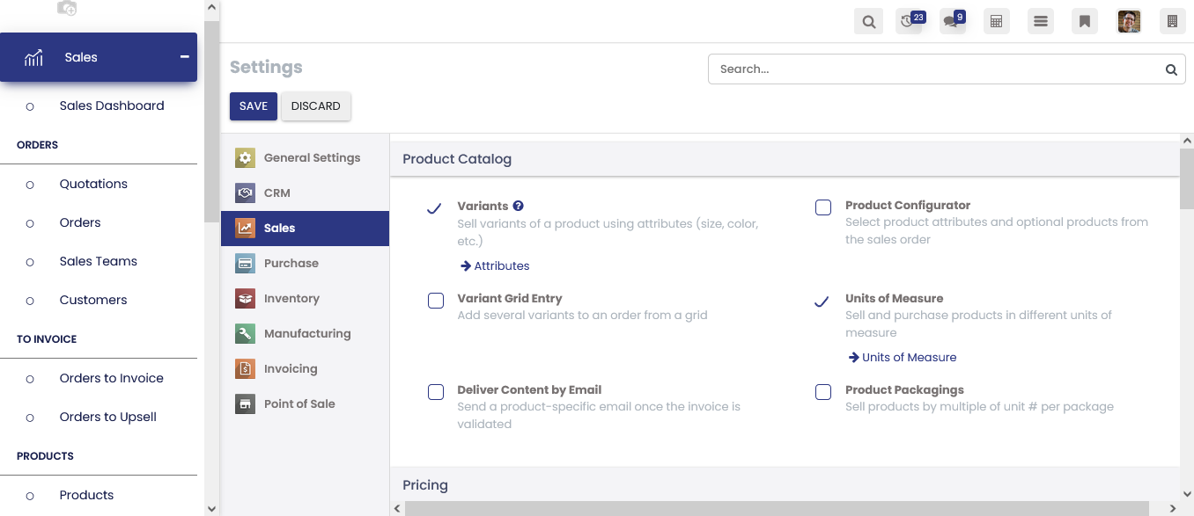Open Quotations in the sidebar menu
The image size is (1194, 516).
point(93,184)
